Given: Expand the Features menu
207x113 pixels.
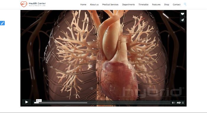Looking at the screenshot, I should tap(156, 4).
